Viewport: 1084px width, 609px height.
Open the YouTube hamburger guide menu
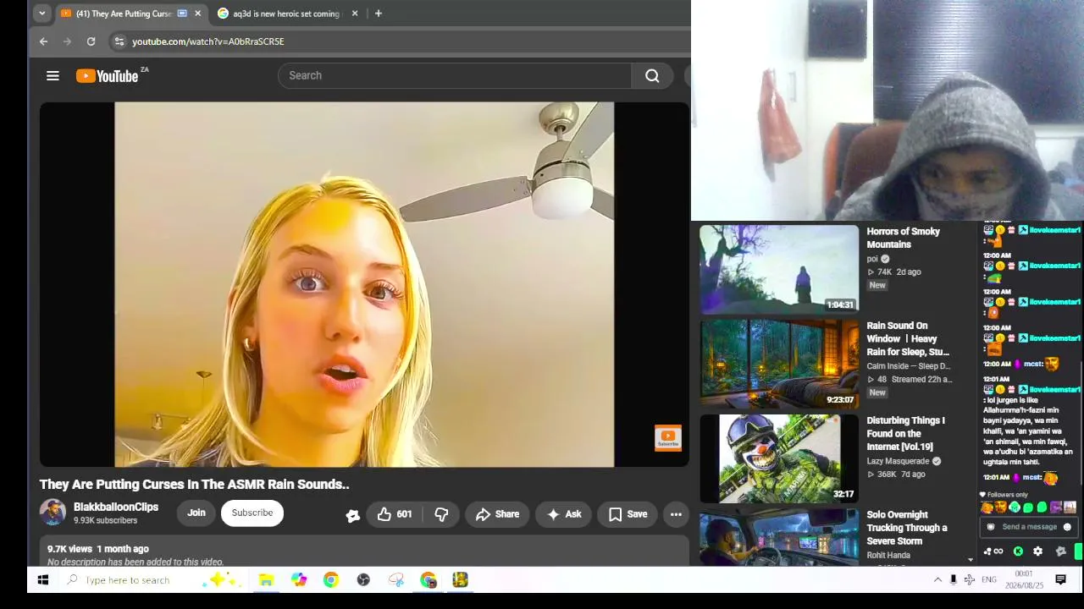coord(53,76)
